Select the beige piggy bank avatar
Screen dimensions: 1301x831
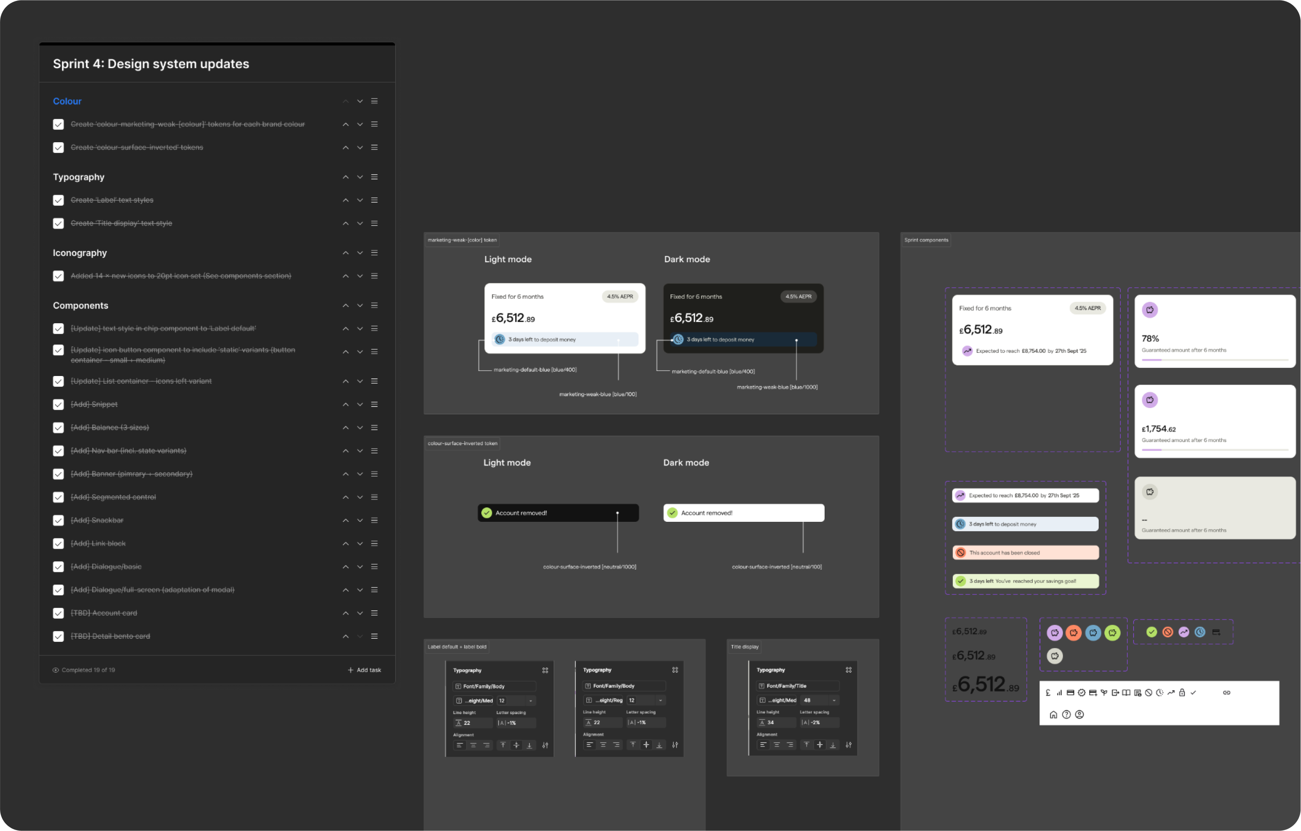(x=1054, y=656)
